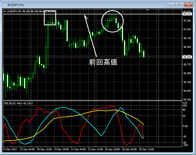
Task: Click the 26 Dec 20:00 time label
Action: [112, 149]
